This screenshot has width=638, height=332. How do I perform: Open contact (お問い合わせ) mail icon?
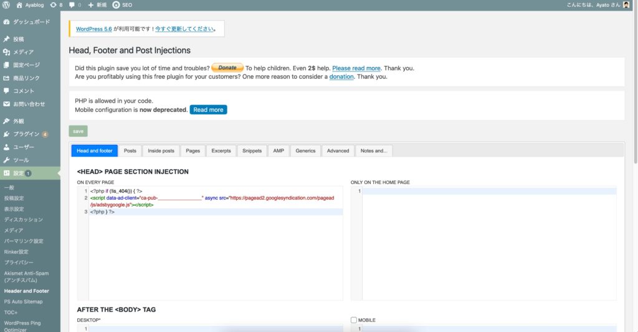[x=6, y=104]
